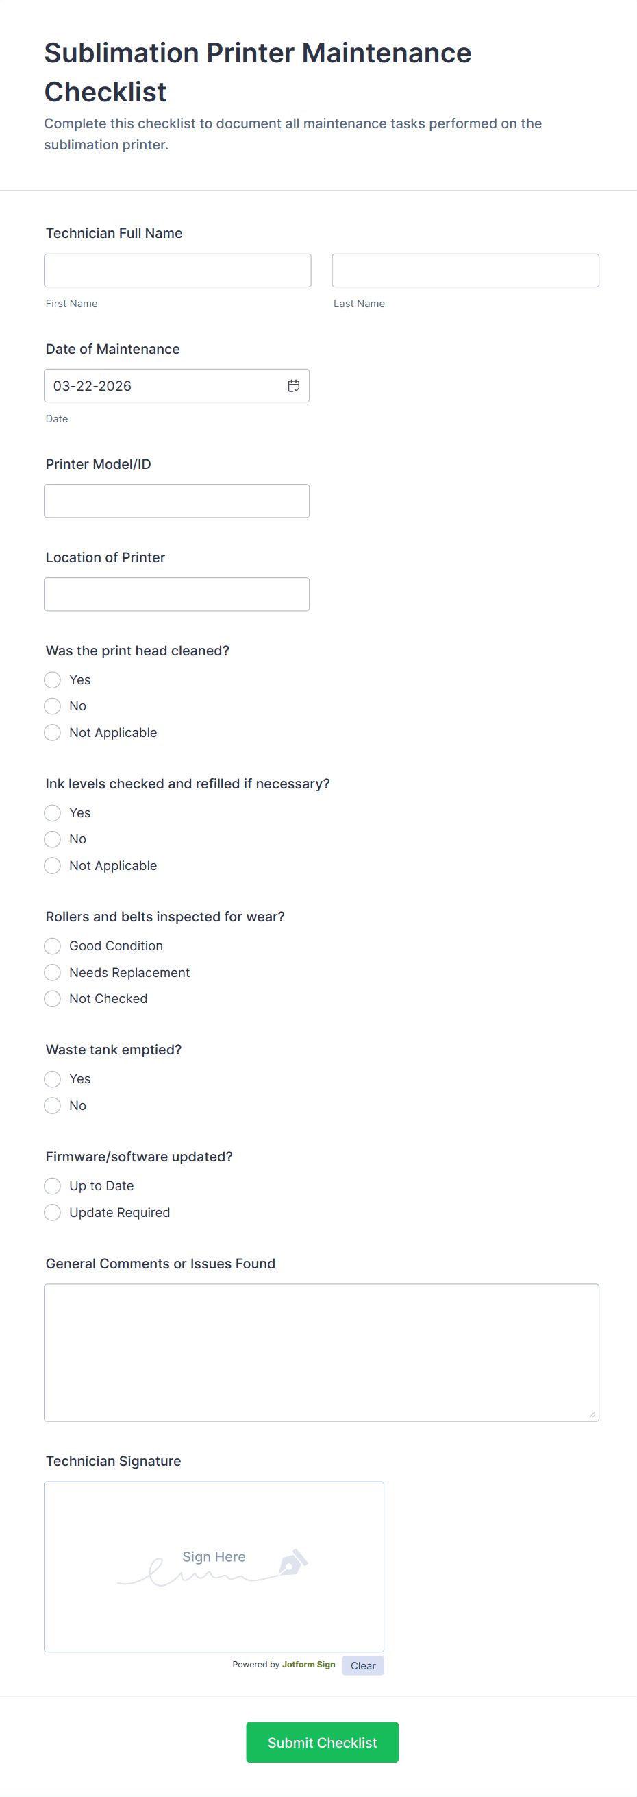
Task: Select No for print head cleaned
Action: 52,706
